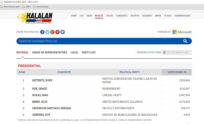Click the page icon beside URL

pyautogui.click(x=1, y=2)
